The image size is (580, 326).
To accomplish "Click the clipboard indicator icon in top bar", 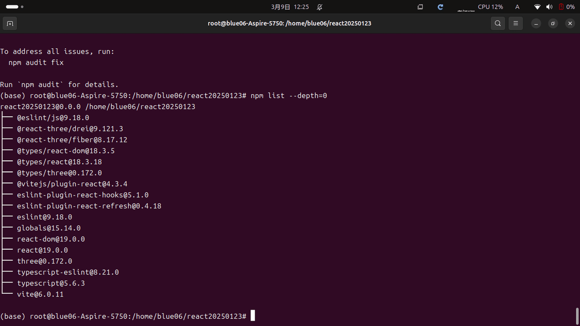I will point(420,7).
